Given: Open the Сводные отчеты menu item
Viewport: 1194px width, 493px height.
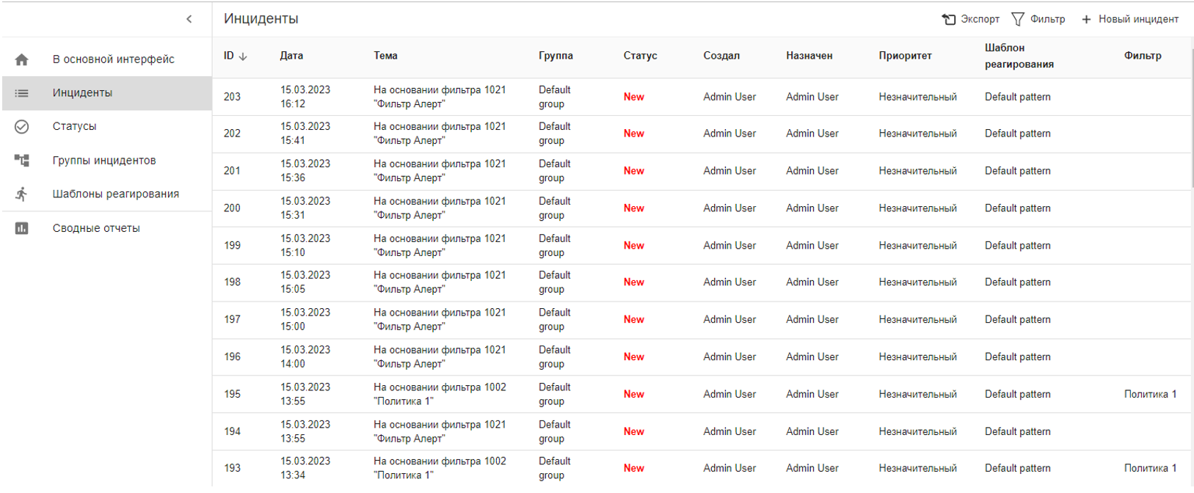Looking at the screenshot, I should (x=96, y=228).
